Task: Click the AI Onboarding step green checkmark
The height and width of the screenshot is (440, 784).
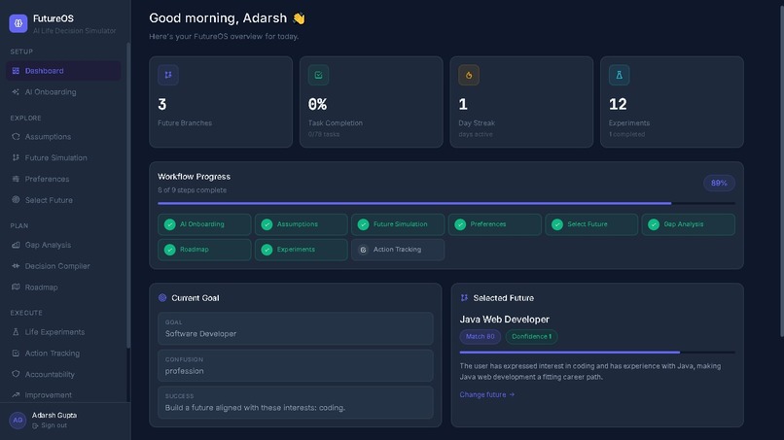Action: [170, 224]
